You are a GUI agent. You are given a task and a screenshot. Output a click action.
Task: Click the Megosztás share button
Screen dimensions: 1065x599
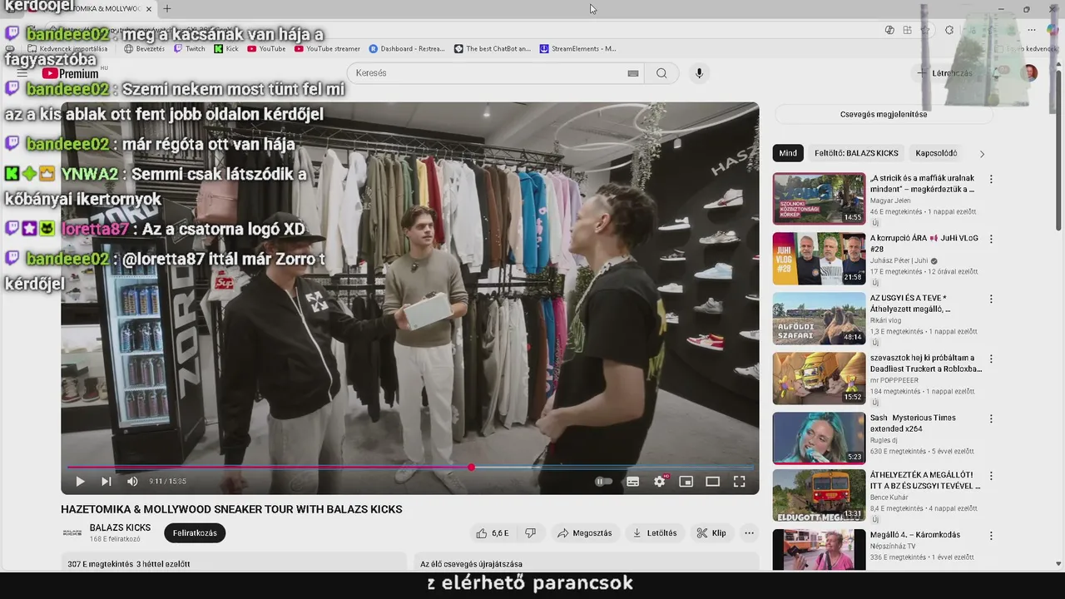pyautogui.click(x=585, y=533)
